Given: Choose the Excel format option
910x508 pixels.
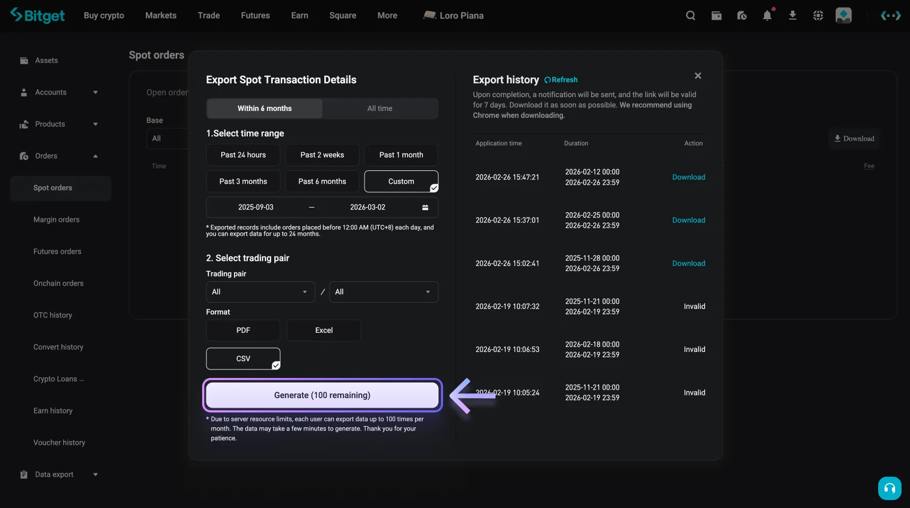Looking at the screenshot, I should pos(324,330).
